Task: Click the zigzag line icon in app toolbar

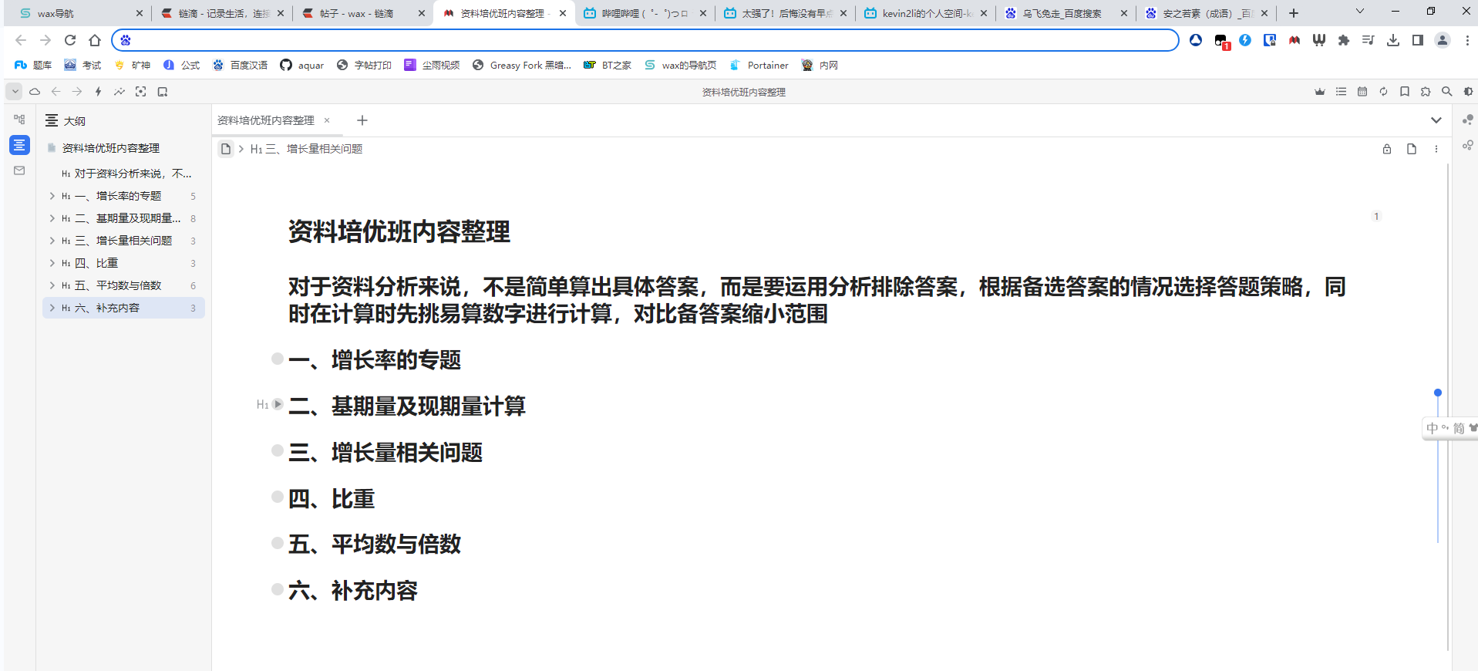Action: click(120, 92)
